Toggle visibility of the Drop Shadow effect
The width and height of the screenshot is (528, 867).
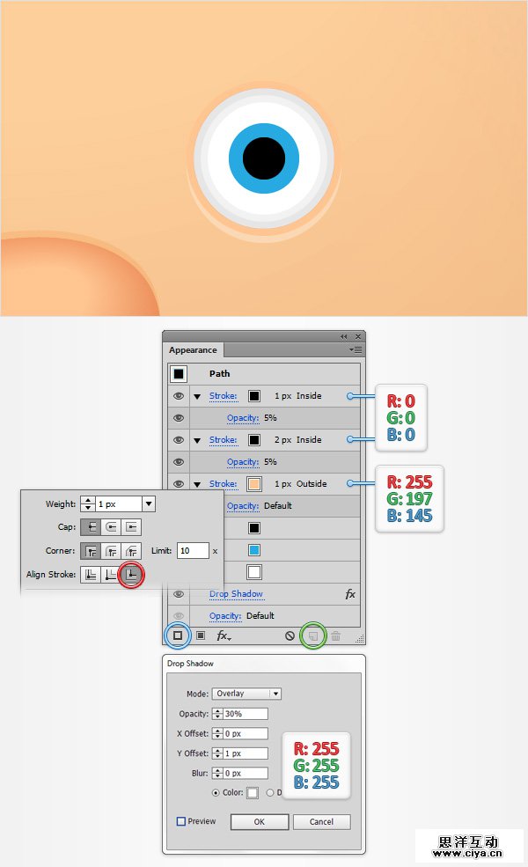(x=179, y=594)
